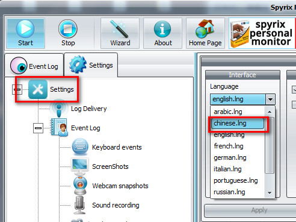This screenshot has height=222, width=296.
Task: Open the Home Page link button
Action: tap(205, 33)
